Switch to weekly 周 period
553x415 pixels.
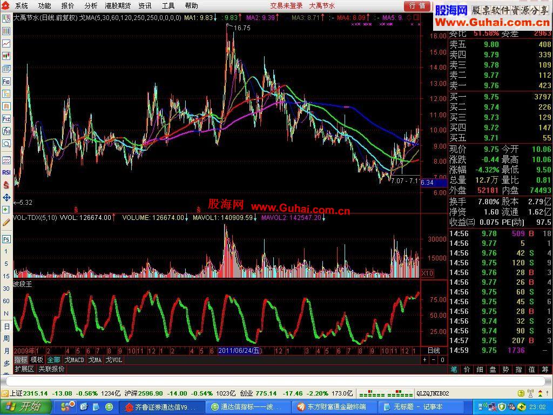(6, 338)
